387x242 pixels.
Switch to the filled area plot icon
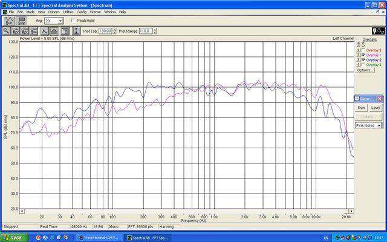click(x=54, y=31)
